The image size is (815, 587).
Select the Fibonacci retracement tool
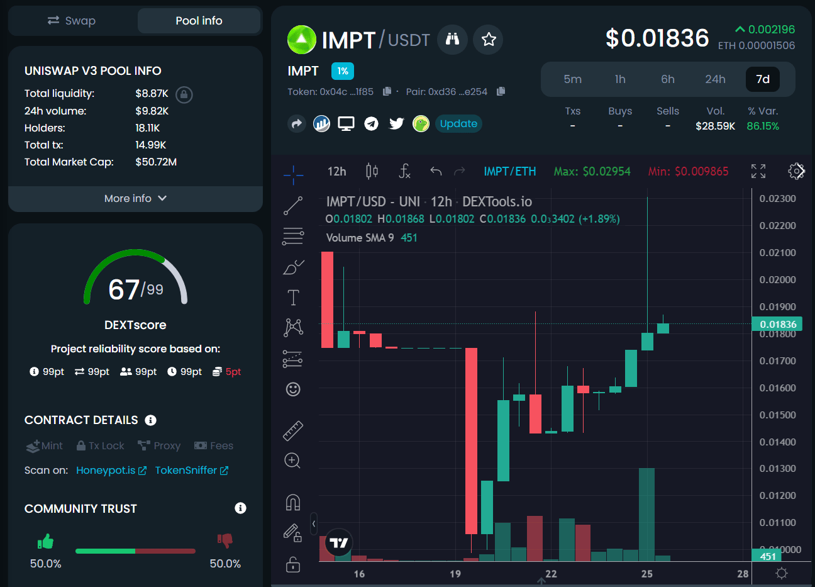pos(293,237)
